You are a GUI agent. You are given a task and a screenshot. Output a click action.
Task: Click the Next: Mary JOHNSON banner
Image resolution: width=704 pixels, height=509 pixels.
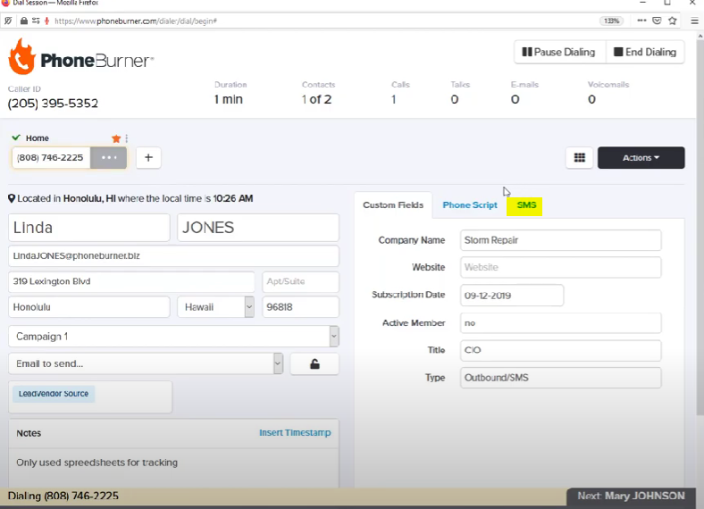click(631, 496)
